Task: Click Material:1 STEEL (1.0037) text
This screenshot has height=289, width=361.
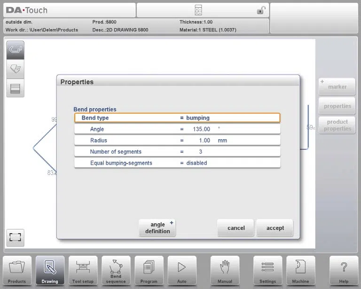Action: point(208,30)
